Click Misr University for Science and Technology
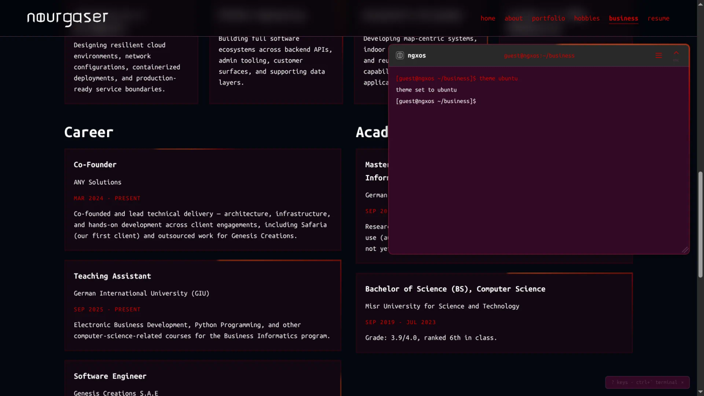 [x=442, y=306]
